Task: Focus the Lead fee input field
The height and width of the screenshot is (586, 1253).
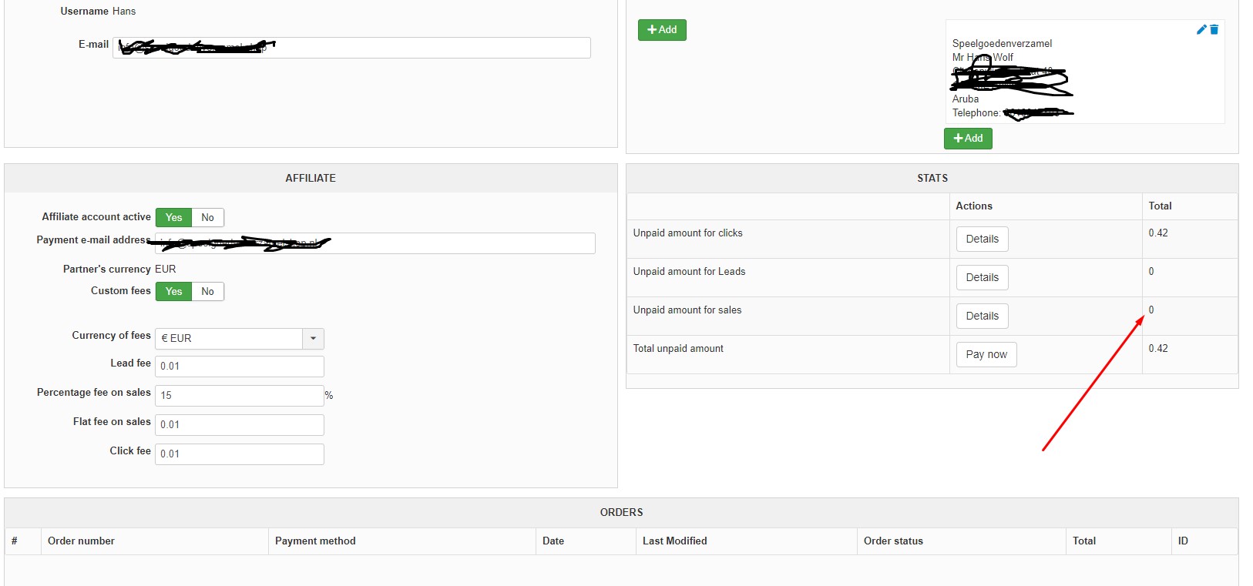Action: pos(240,367)
